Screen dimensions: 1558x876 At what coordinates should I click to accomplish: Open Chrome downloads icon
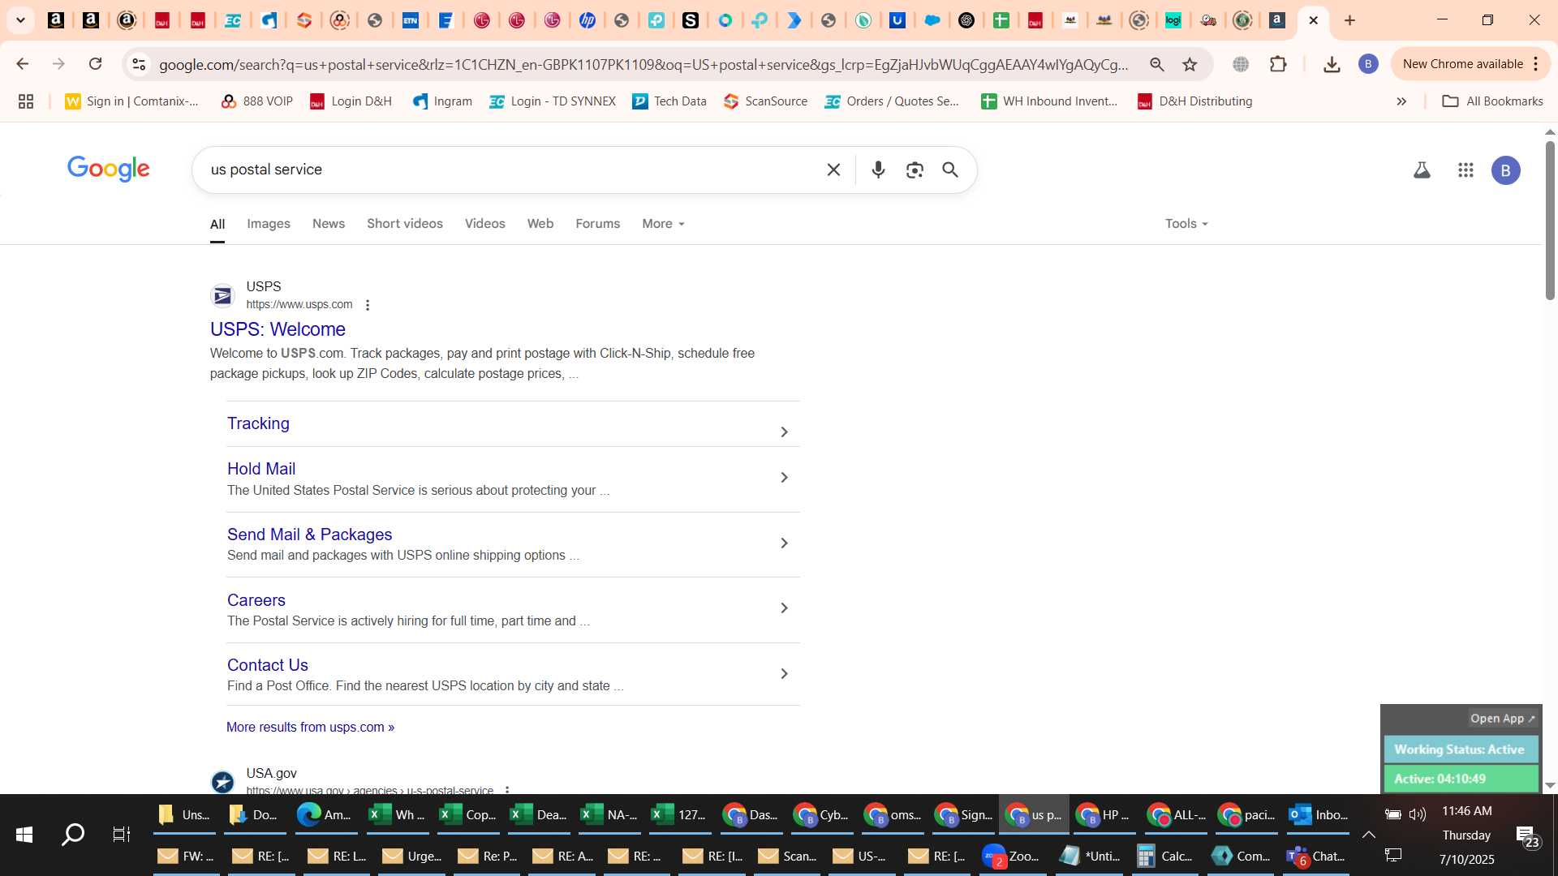click(1332, 64)
